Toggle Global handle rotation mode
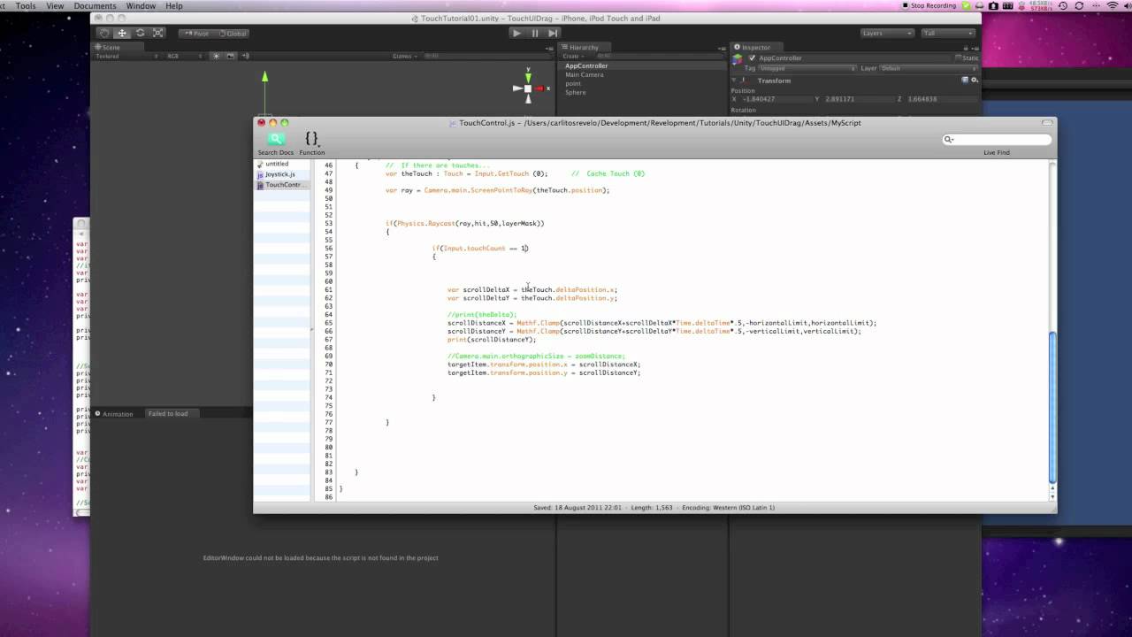Image resolution: width=1132 pixels, height=637 pixels. click(232, 34)
